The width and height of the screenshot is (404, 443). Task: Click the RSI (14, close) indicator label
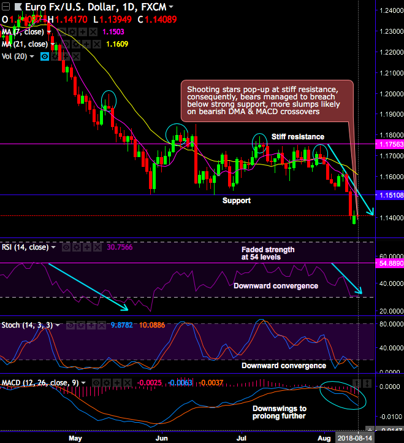click(x=25, y=247)
